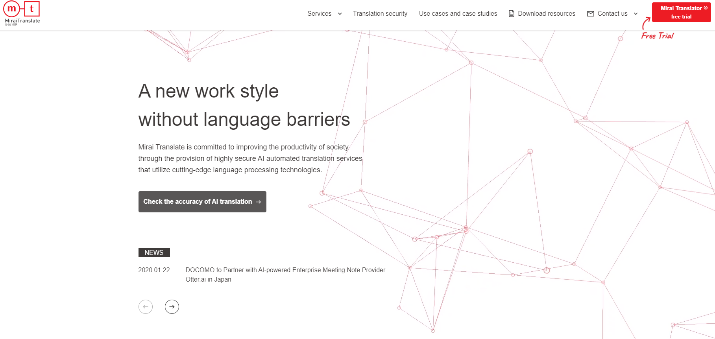The width and height of the screenshot is (715, 339).
Task: Read the DOCOMO Otter.ai partnership news
Action: (x=285, y=275)
